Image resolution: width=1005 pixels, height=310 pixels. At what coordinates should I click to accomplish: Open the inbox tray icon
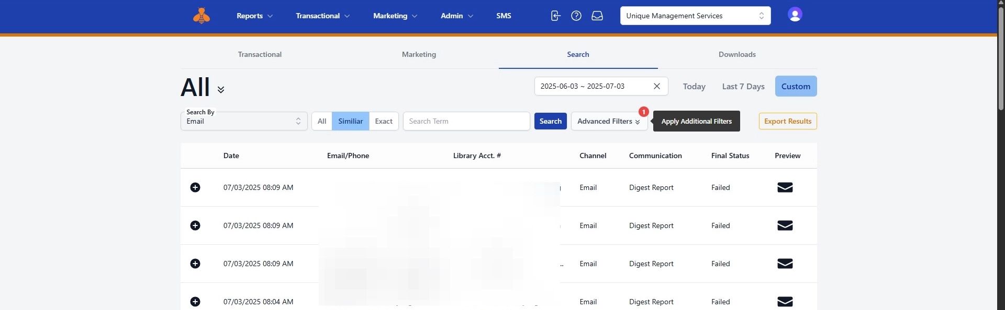597,16
